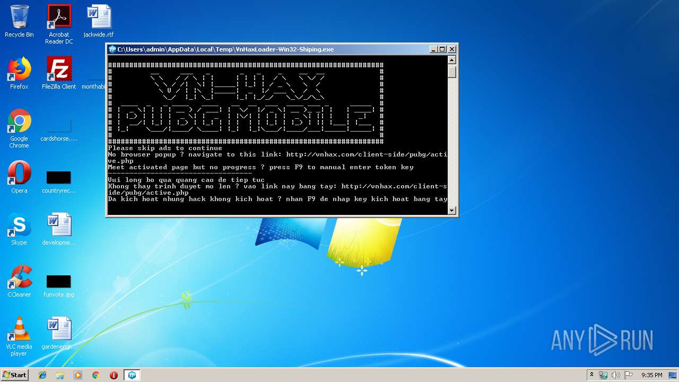Open the gardenengl Word document icon
The width and height of the screenshot is (679, 382).
coord(59,333)
